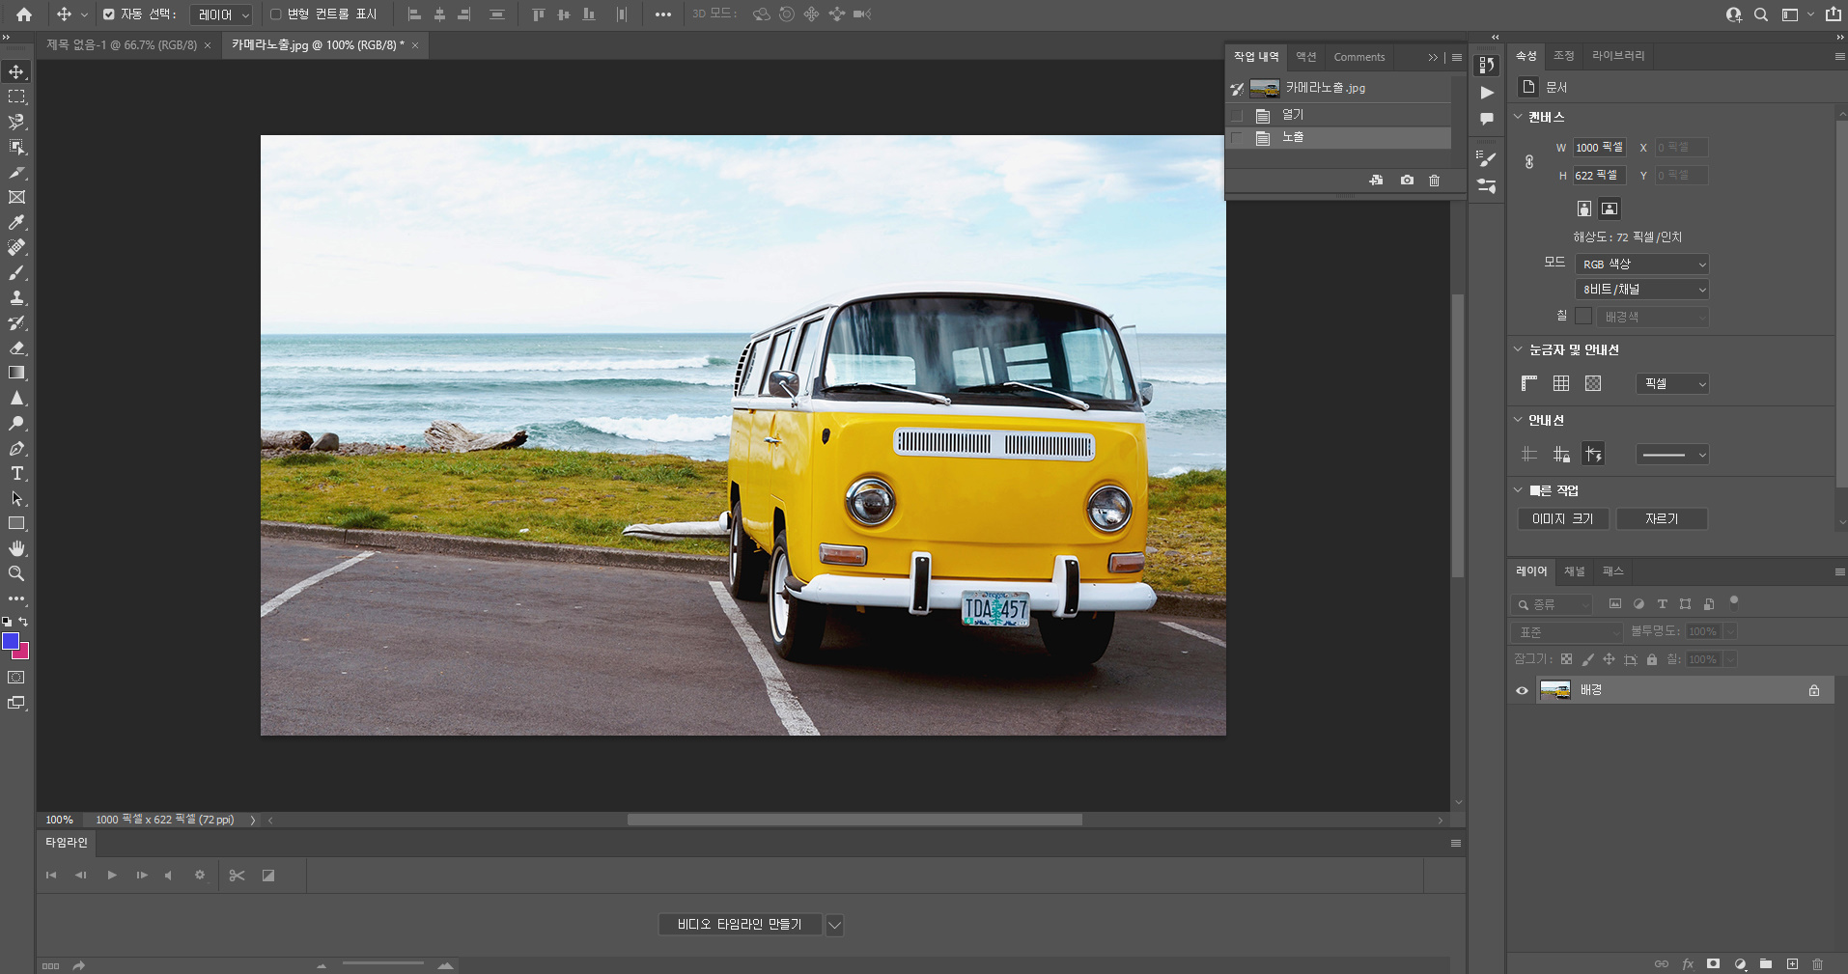Image resolution: width=1848 pixels, height=974 pixels.
Task: Click the 이미지 크기 button
Action: pyautogui.click(x=1563, y=518)
